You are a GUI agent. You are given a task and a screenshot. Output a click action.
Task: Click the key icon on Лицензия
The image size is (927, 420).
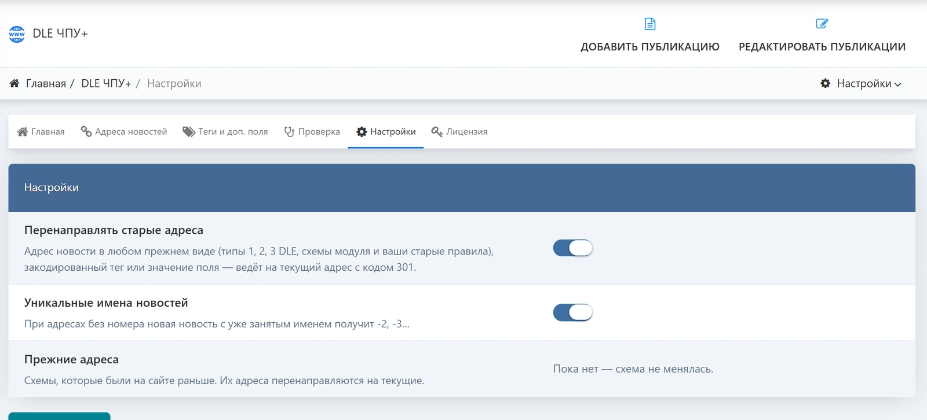[437, 132]
